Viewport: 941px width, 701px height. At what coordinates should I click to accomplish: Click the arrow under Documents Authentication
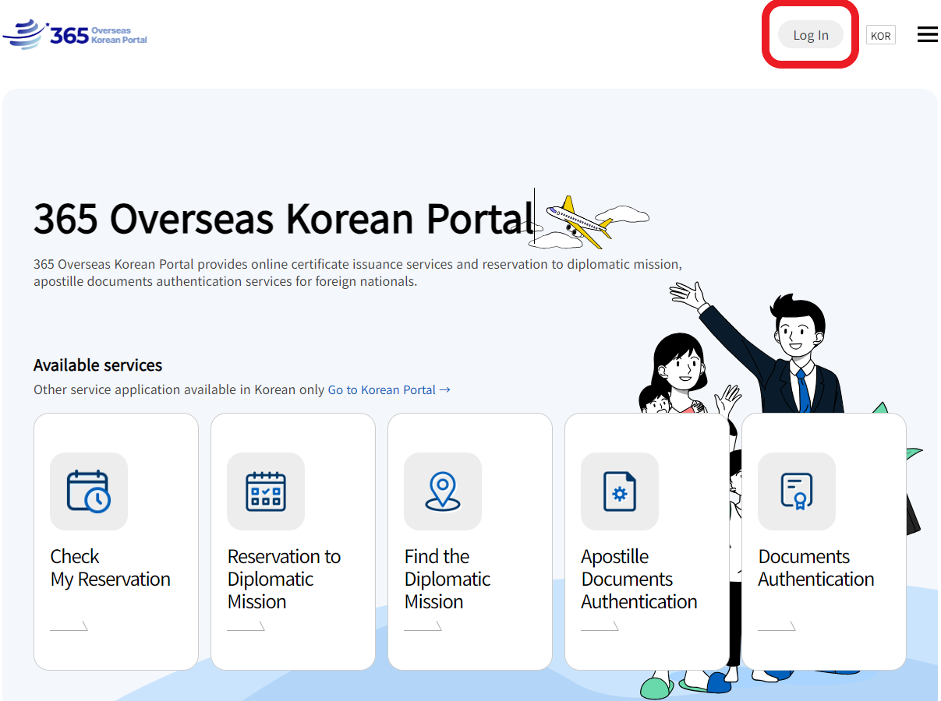777,626
